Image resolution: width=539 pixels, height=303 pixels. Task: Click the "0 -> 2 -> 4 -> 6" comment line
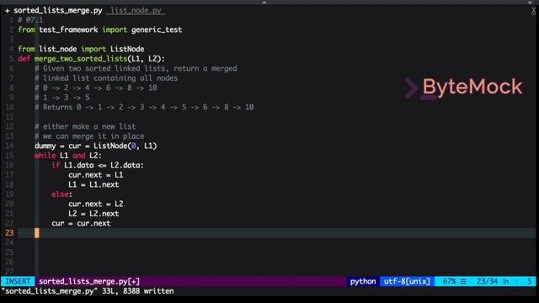coord(96,88)
